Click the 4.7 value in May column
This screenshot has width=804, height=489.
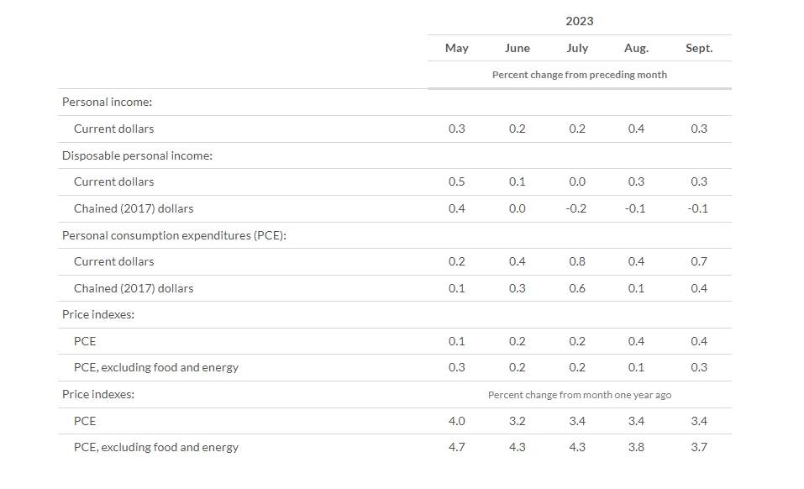tap(456, 447)
